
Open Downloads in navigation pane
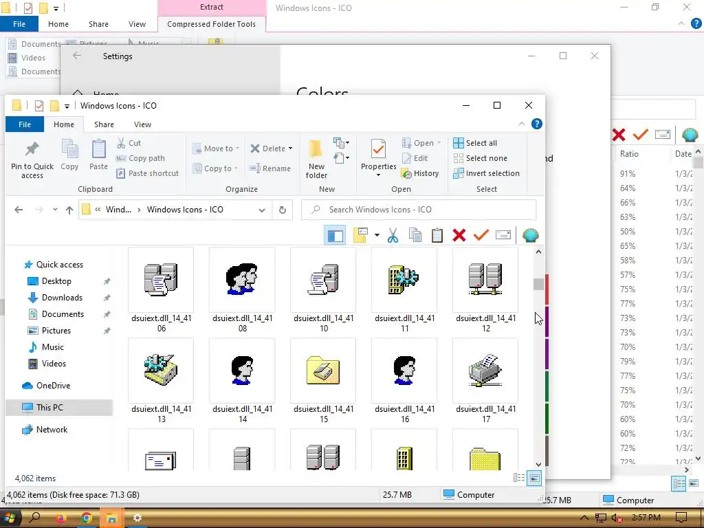tap(62, 298)
